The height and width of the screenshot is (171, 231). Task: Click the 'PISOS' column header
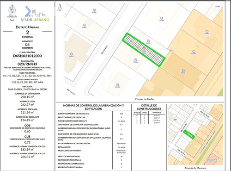coord(145,113)
